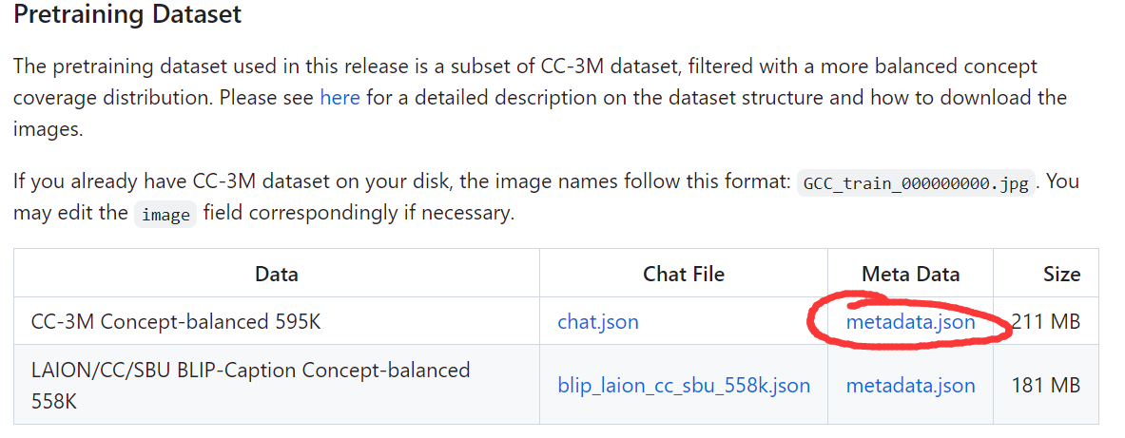1125x438 pixels.
Task: Open the chat.json file link
Action: coord(597,322)
